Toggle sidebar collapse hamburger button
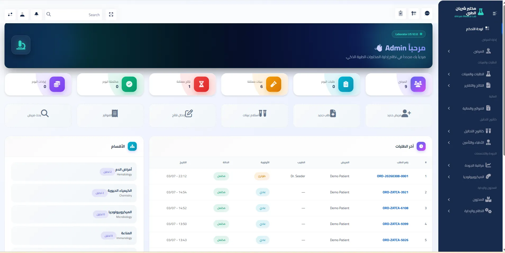This screenshot has width=505, height=253. click(495, 13)
